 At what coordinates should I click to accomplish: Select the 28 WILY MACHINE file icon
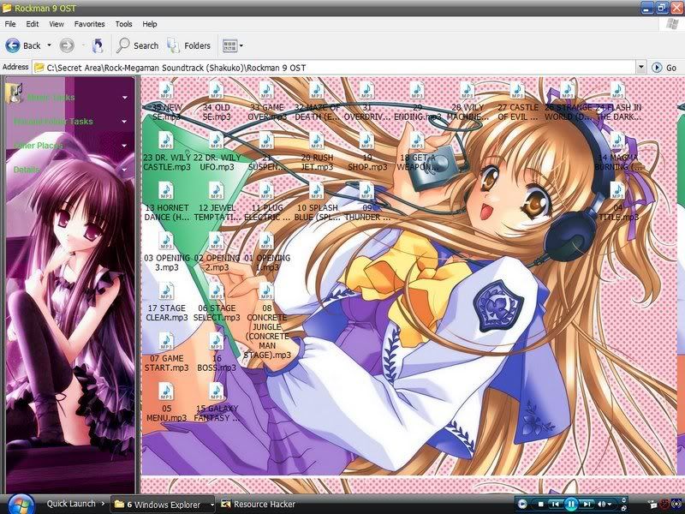point(468,91)
